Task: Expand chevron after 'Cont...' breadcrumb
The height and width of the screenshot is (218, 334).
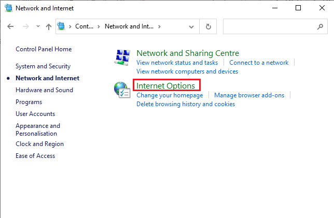Action: 99,26
